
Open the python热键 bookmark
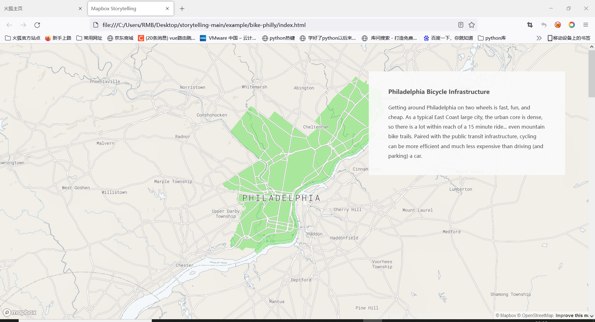click(x=279, y=38)
